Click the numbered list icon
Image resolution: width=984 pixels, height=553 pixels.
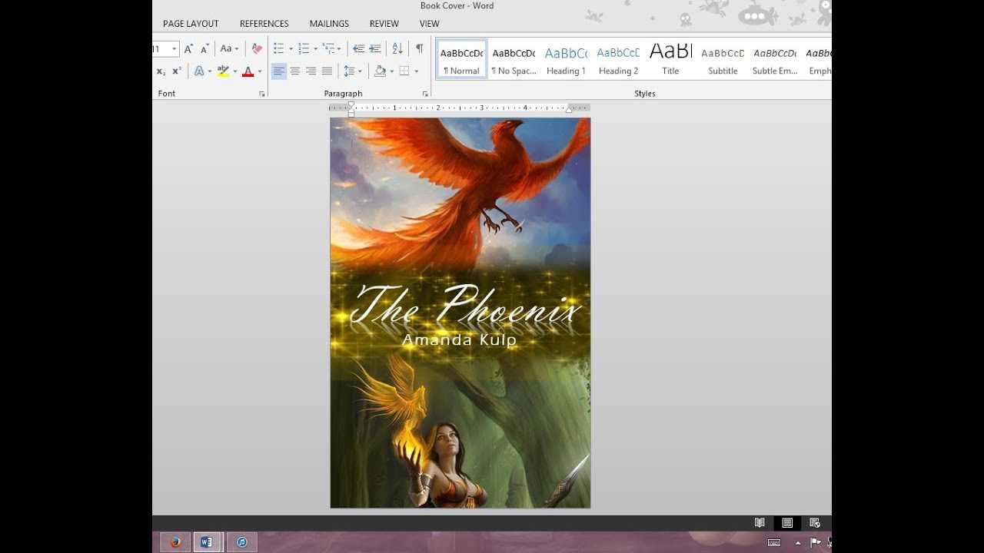tap(304, 48)
